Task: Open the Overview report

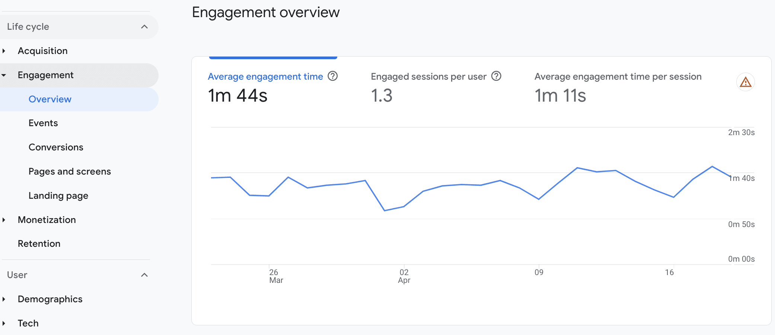Action: point(50,99)
